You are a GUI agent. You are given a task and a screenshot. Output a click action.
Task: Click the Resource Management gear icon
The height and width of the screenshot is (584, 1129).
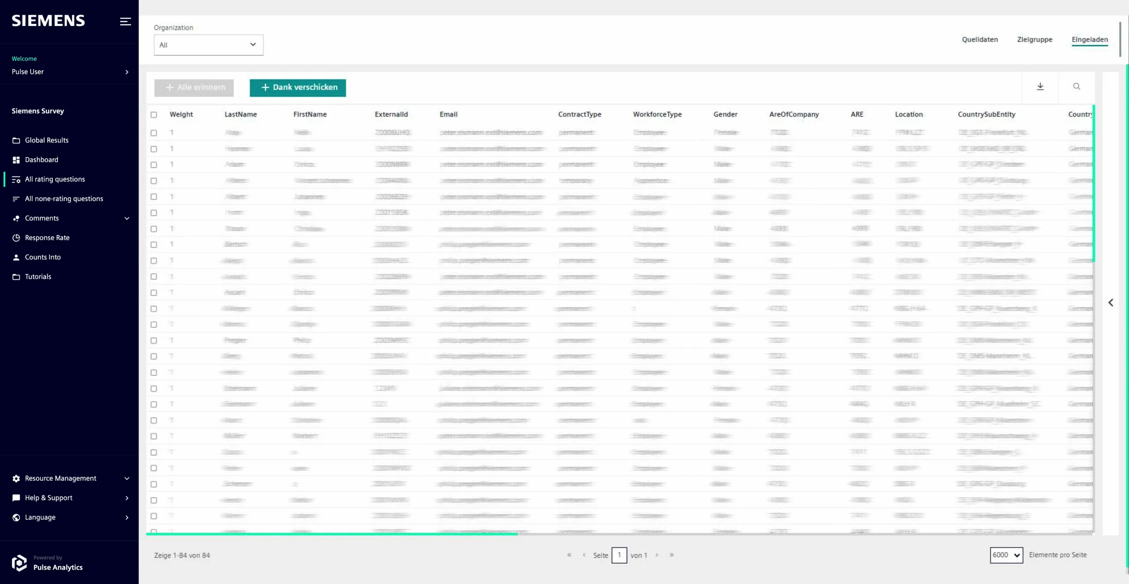pyautogui.click(x=16, y=478)
